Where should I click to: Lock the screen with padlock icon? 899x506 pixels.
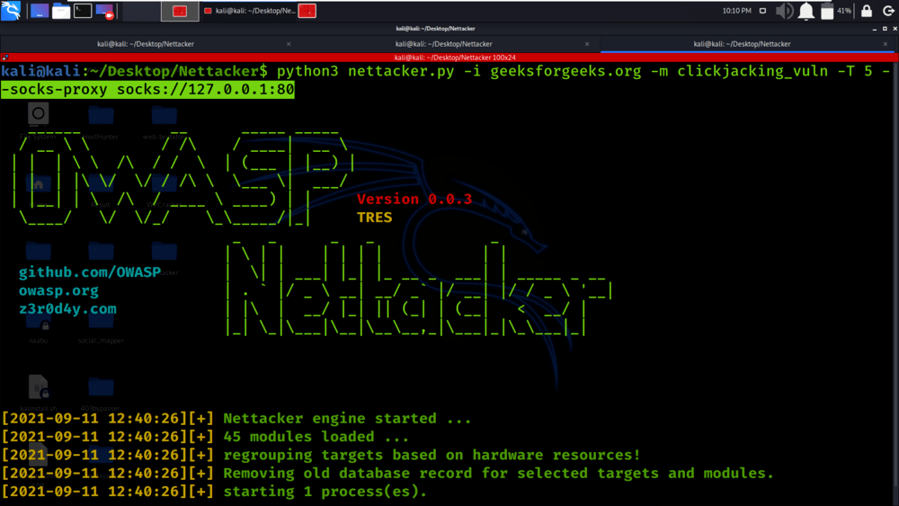867,11
